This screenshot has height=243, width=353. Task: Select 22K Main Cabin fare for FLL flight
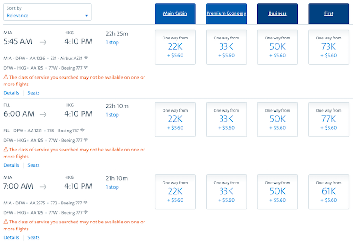[175, 119]
